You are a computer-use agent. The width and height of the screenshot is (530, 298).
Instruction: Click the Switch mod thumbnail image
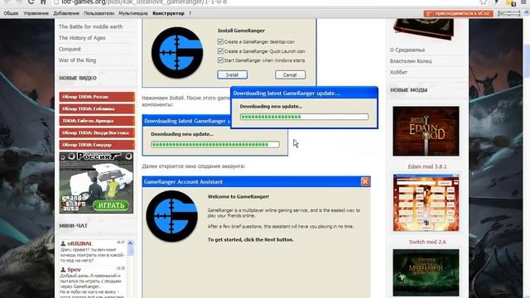click(x=426, y=203)
